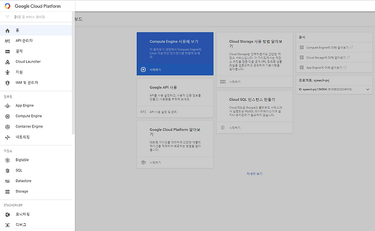This screenshot has height=231, width=375.
Task: Open Cloud Launcher from the sidebar
Action: pyautogui.click(x=36, y=61)
